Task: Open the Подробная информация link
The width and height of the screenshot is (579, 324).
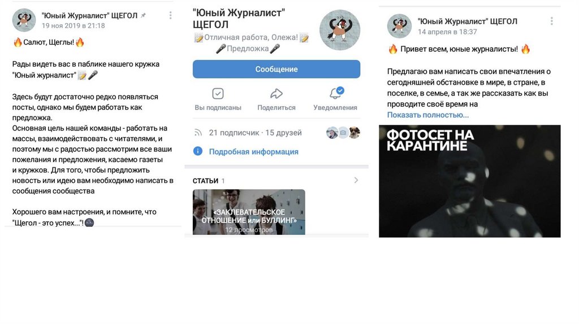Action: pyautogui.click(x=254, y=151)
